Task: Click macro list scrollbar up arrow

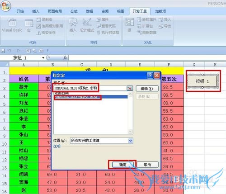Action: click(x=130, y=95)
